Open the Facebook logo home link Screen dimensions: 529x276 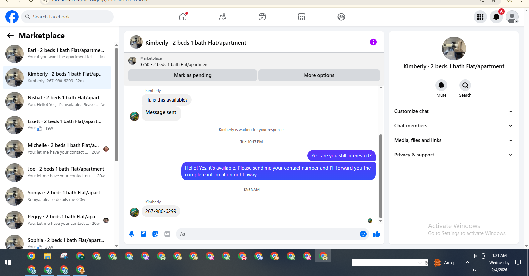[x=12, y=17]
